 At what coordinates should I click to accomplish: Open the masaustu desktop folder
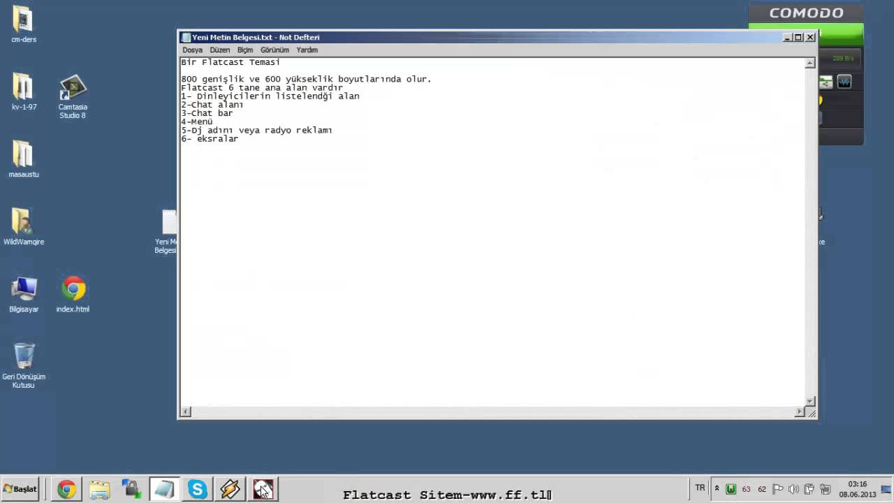coord(23,159)
